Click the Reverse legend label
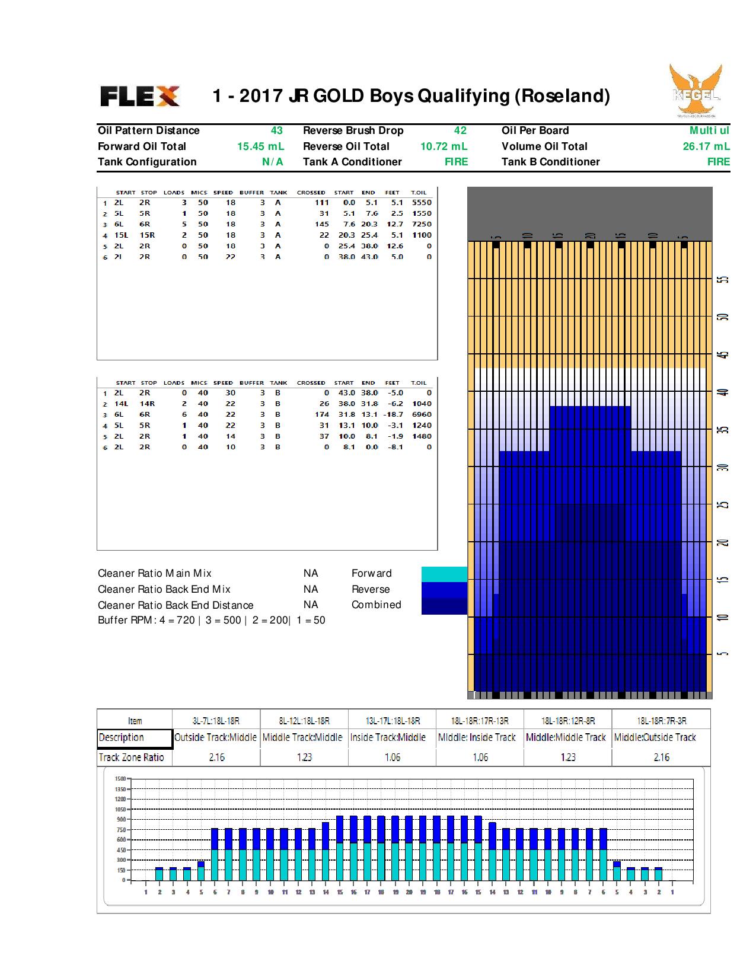This screenshot has height=978, width=756. click(371, 589)
